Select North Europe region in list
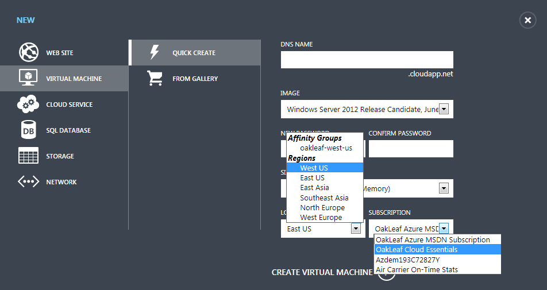The image size is (547, 290). pyautogui.click(x=325, y=207)
